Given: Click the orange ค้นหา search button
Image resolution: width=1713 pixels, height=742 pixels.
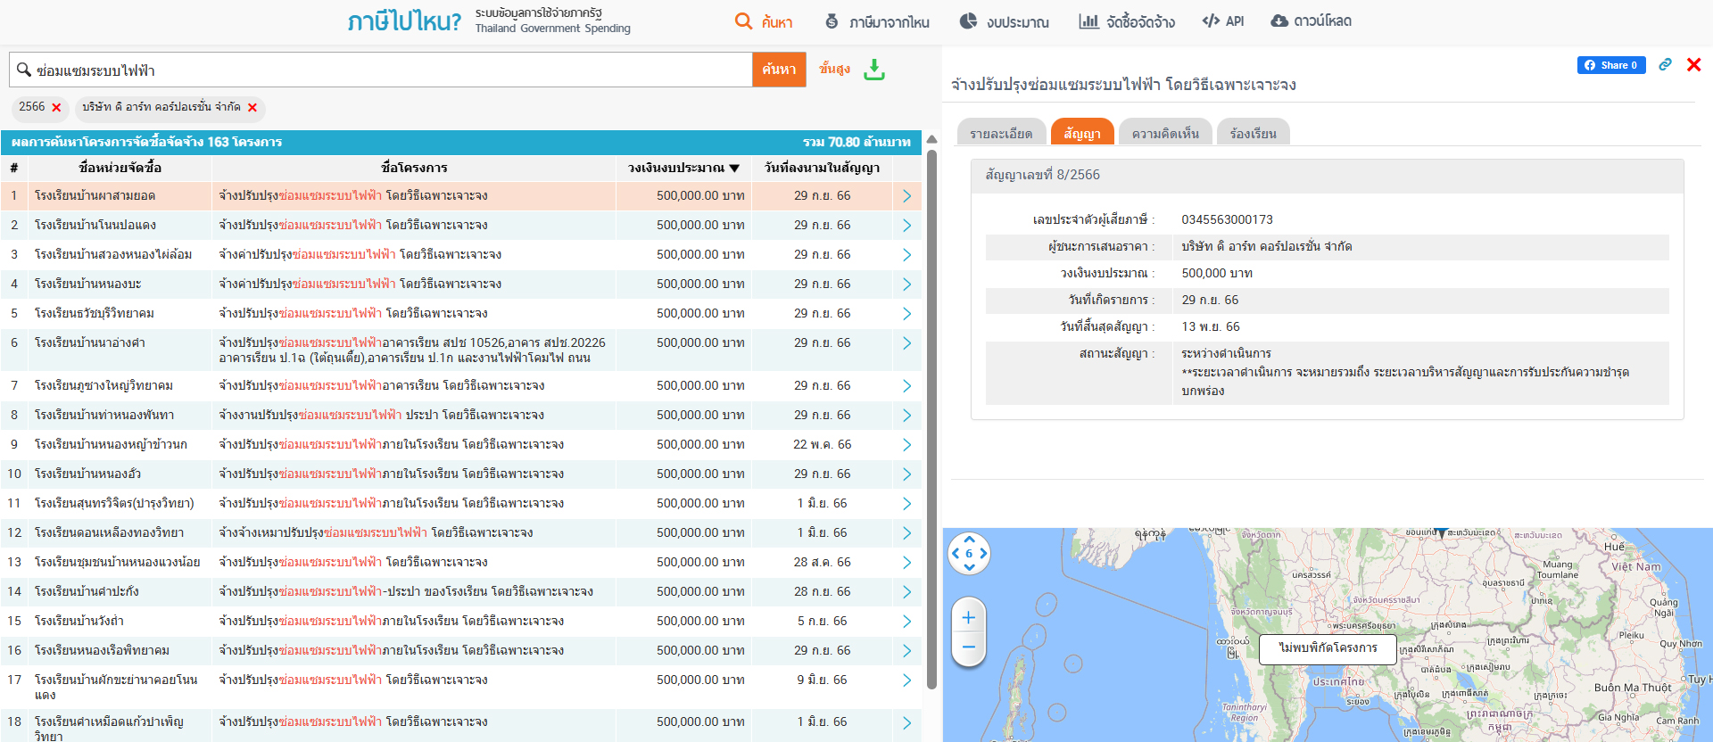Looking at the screenshot, I should tap(779, 70).
